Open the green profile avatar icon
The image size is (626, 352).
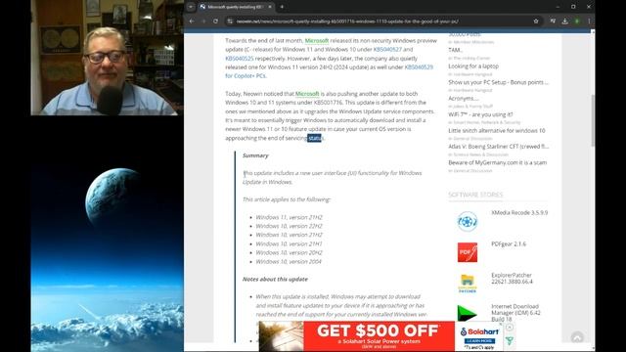577,22
